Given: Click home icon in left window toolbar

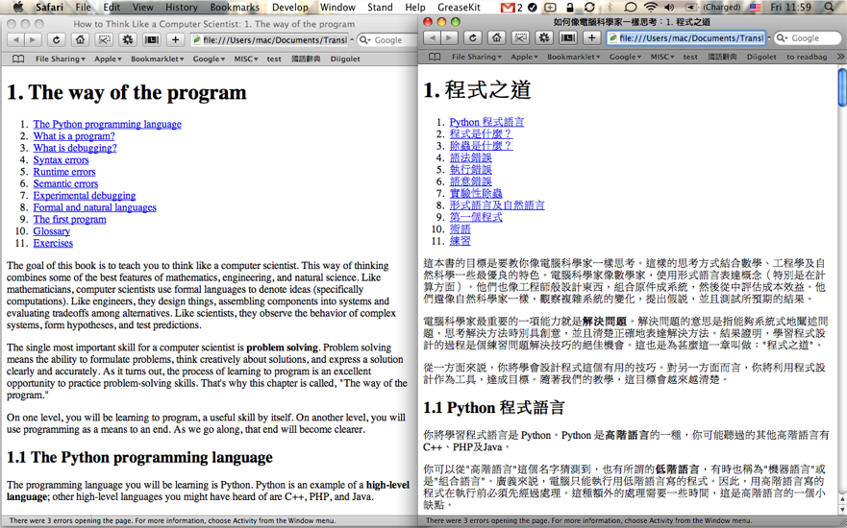Looking at the screenshot, I should tap(81, 40).
